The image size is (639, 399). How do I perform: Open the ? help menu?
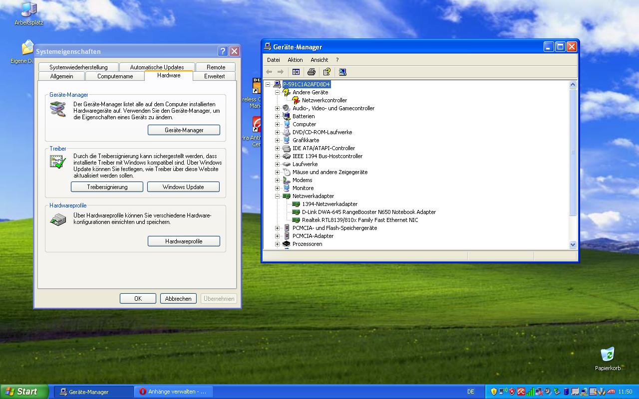(x=337, y=60)
